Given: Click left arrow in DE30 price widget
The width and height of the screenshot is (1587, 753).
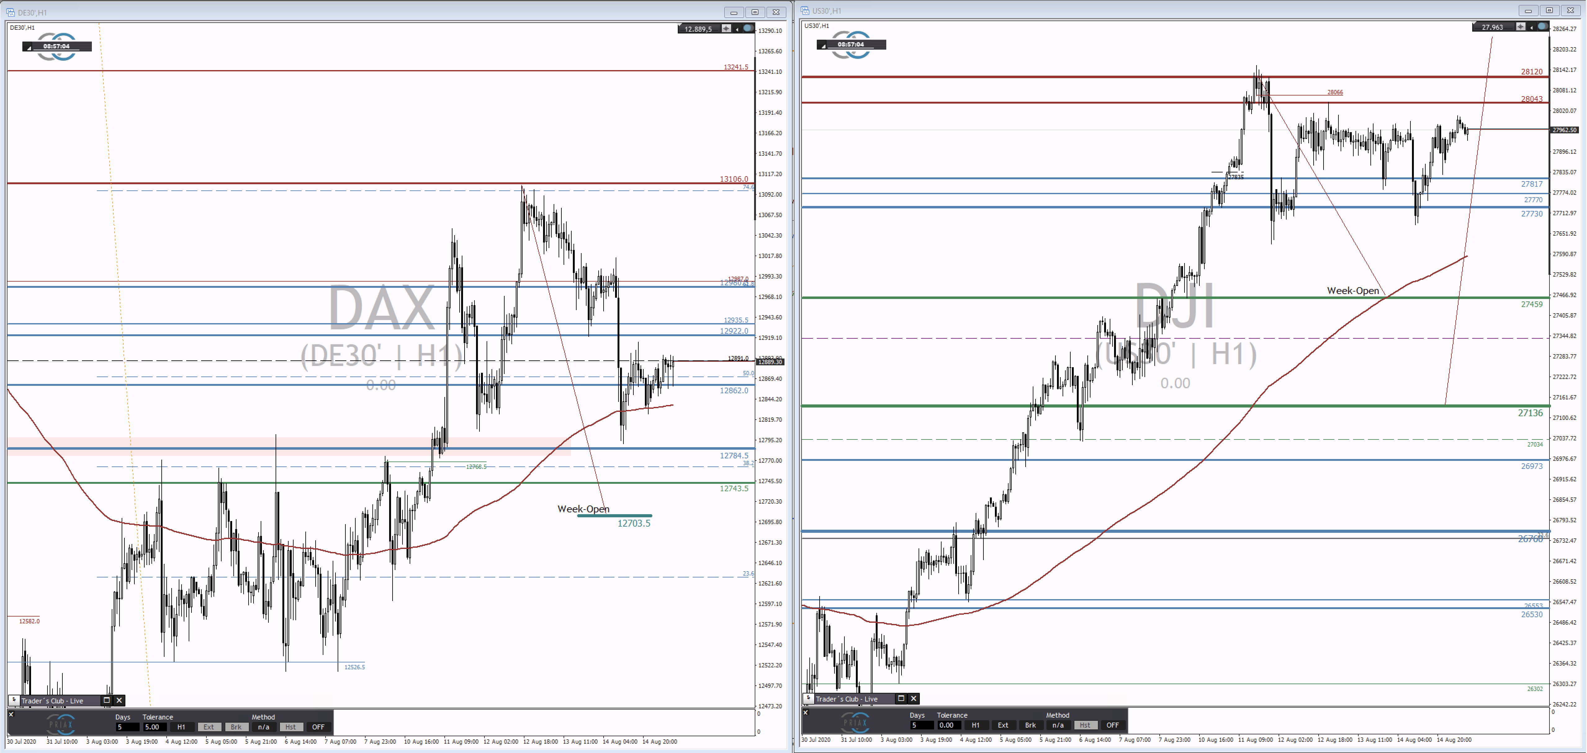Looking at the screenshot, I should pyautogui.click(x=737, y=29).
